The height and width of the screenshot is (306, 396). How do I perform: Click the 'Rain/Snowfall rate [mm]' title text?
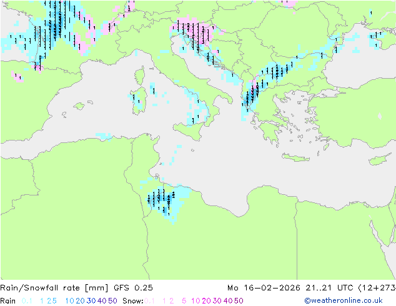(x=54, y=288)
